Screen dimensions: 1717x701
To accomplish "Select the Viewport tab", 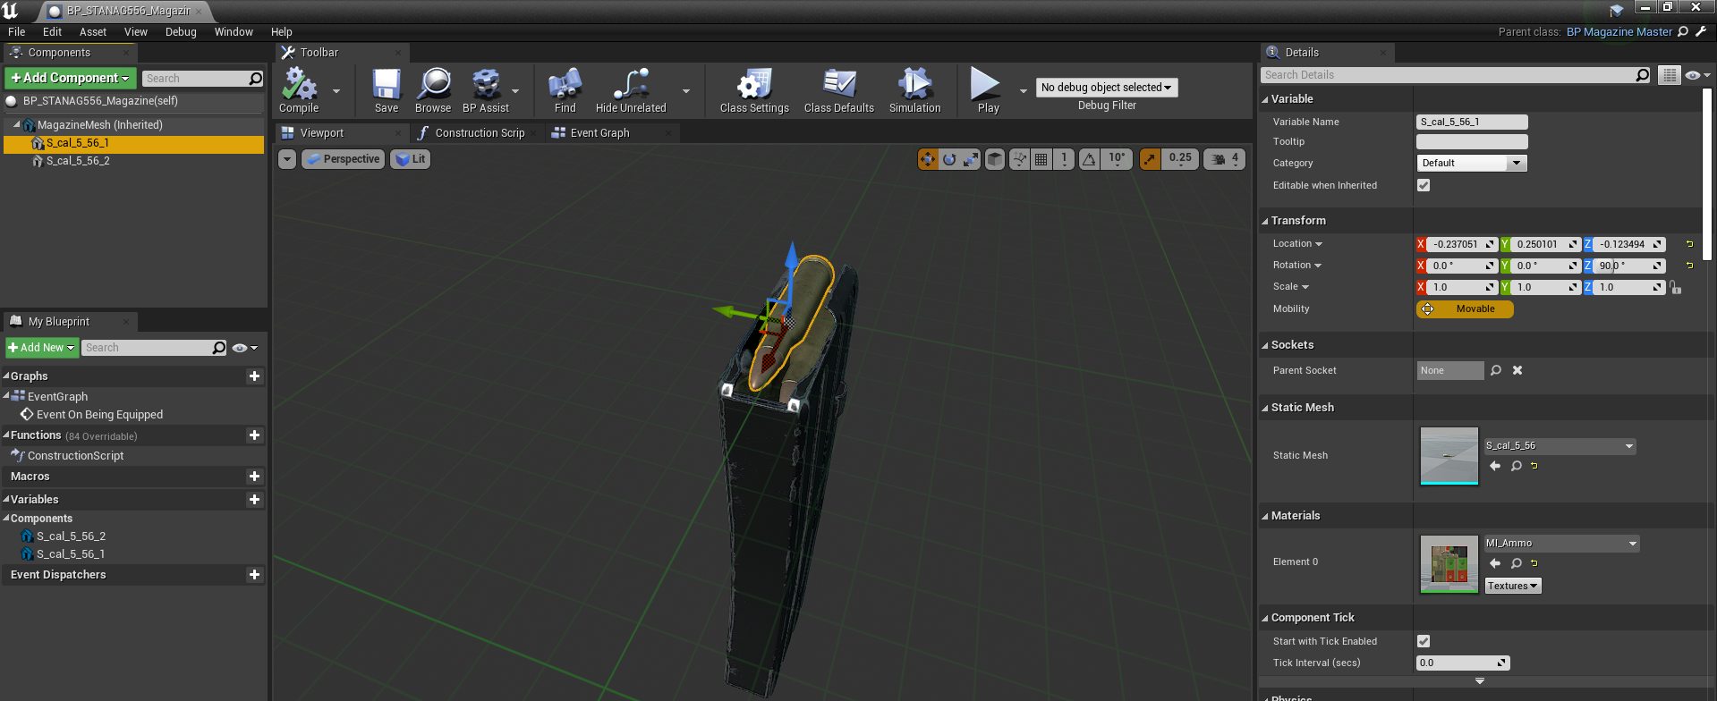I will [321, 132].
